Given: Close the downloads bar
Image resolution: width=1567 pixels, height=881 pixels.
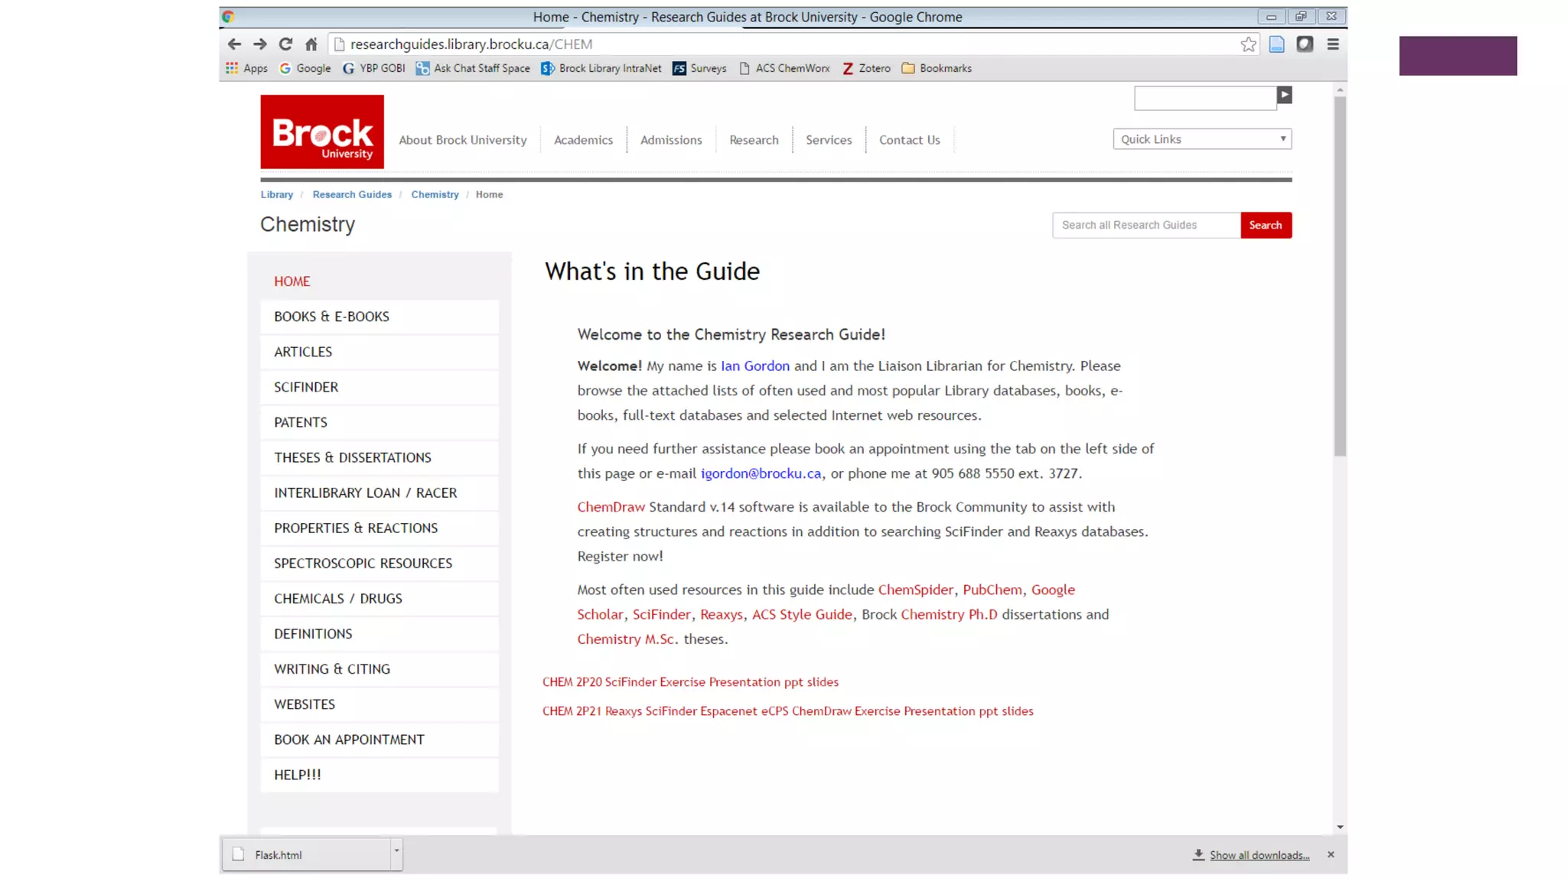Looking at the screenshot, I should 1331,854.
